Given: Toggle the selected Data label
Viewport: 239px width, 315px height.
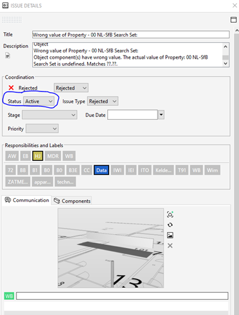Looking at the screenshot, I should [x=102, y=170].
